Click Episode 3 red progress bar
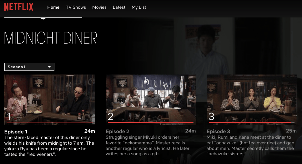The image size is (302, 164). point(252,122)
